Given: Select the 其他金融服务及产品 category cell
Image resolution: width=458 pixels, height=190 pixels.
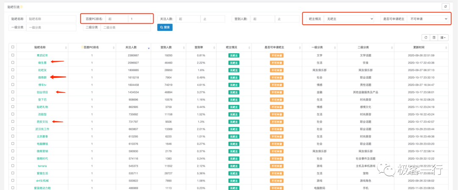Looking at the screenshot, I should pyautogui.click(x=365, y=92).
